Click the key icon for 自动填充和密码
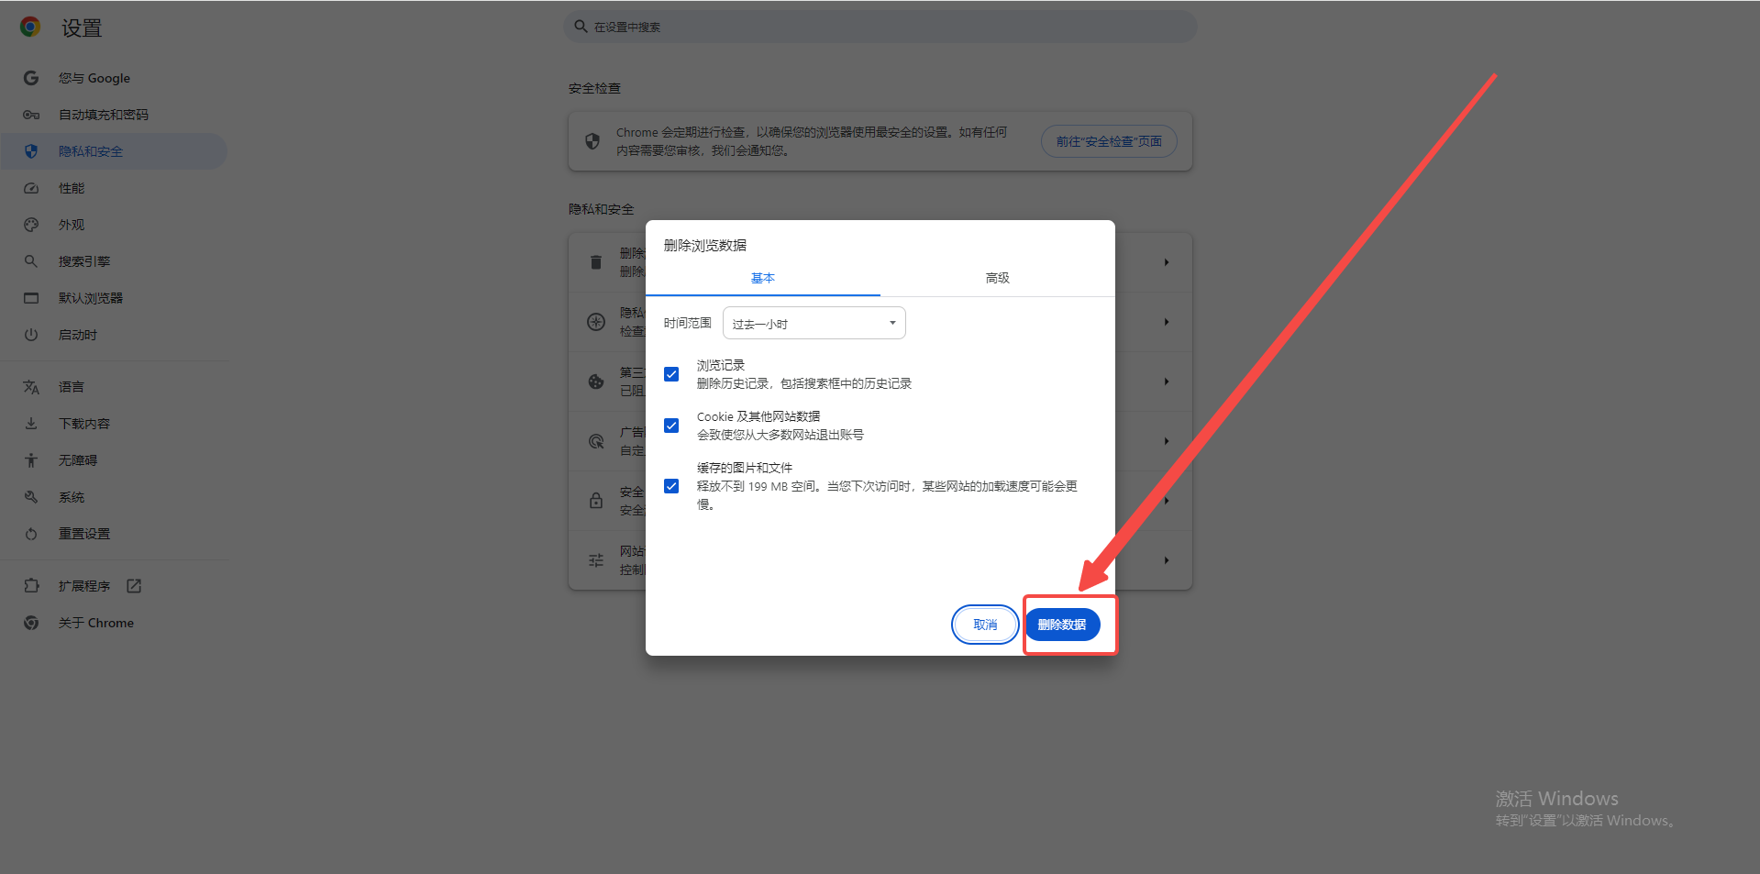 click(31, 115)
